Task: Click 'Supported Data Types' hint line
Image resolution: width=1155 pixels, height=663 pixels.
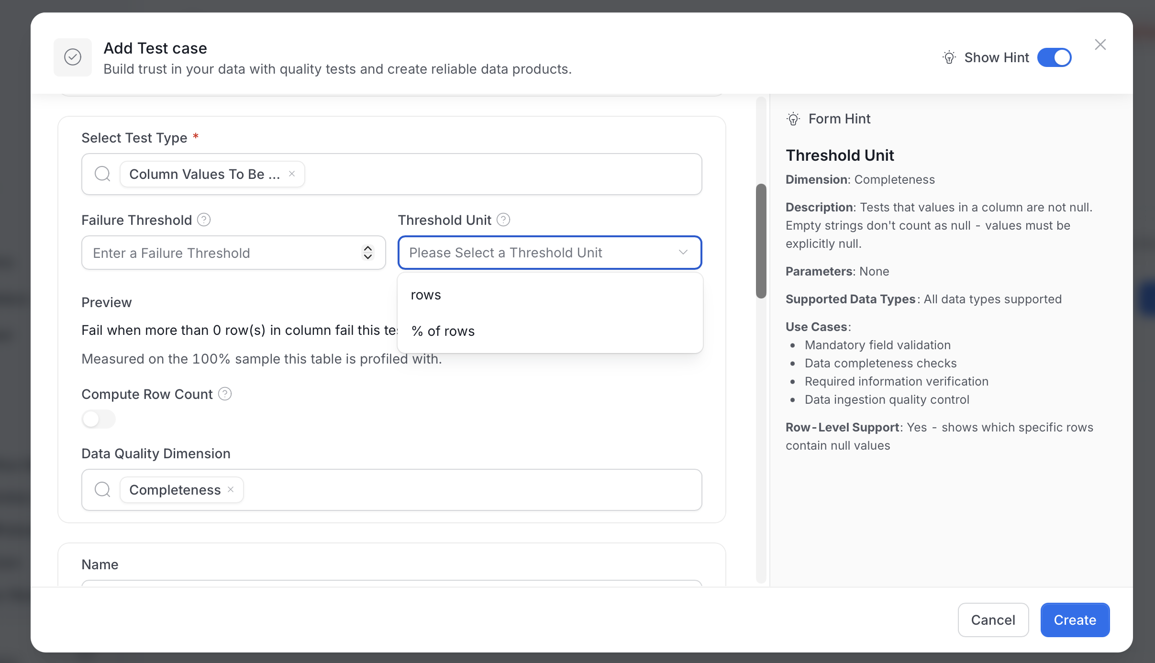Action: tap(923, 299)
